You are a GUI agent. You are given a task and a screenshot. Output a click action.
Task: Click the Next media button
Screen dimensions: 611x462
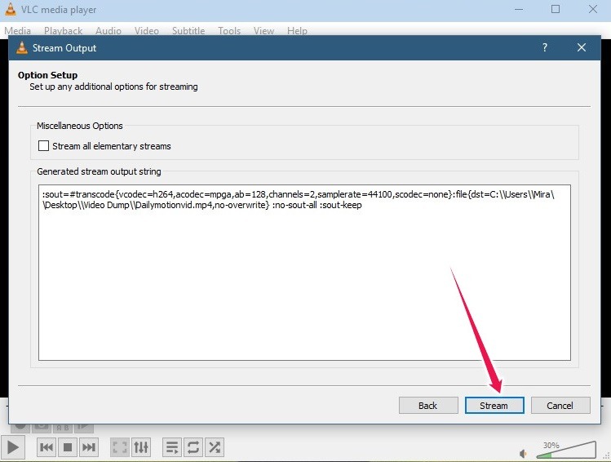[x=88, y=447]
